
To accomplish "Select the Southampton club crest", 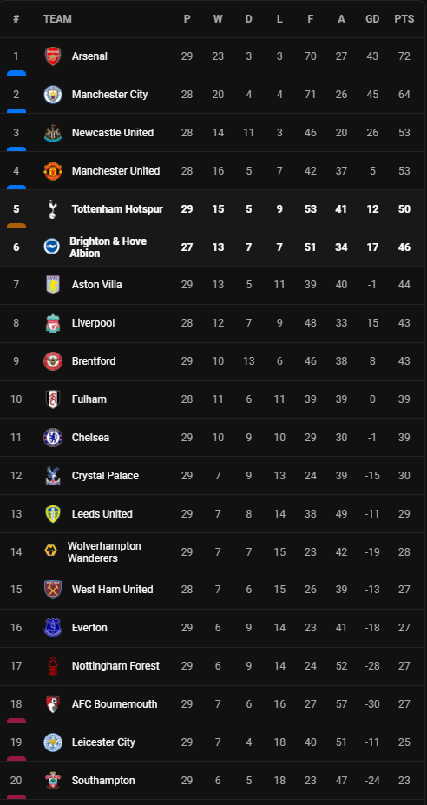I will pyautogui.click(x=53, y=781).
